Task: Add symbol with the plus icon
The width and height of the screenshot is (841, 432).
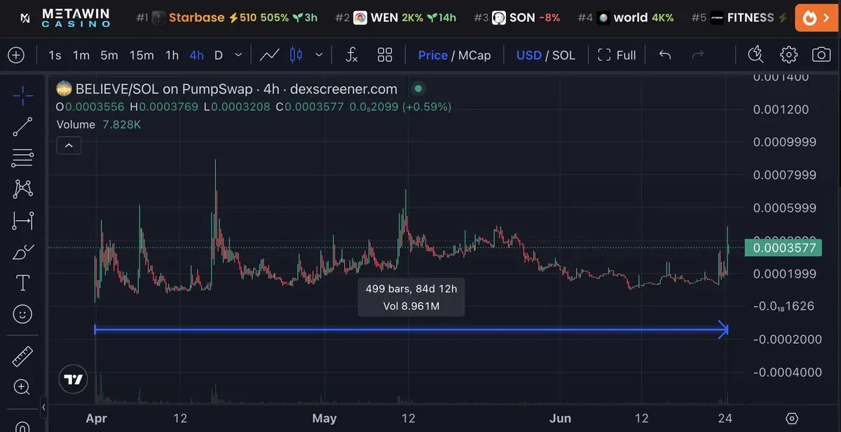Action: [15, 55]
